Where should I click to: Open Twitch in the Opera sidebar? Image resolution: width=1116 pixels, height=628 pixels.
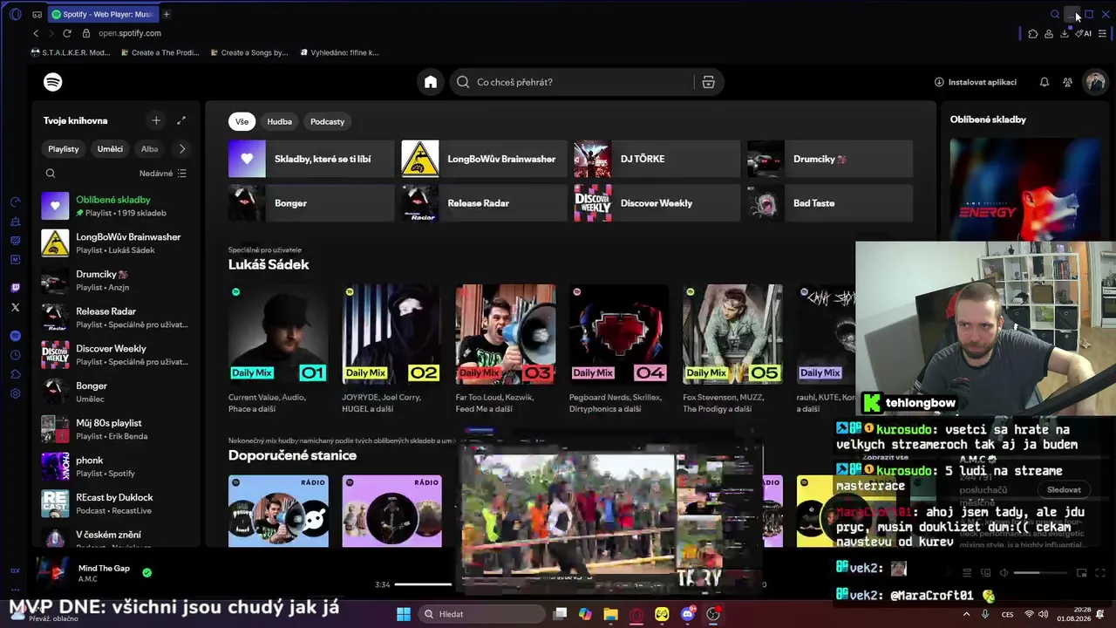pyautogui.click(x=15, y=288)
